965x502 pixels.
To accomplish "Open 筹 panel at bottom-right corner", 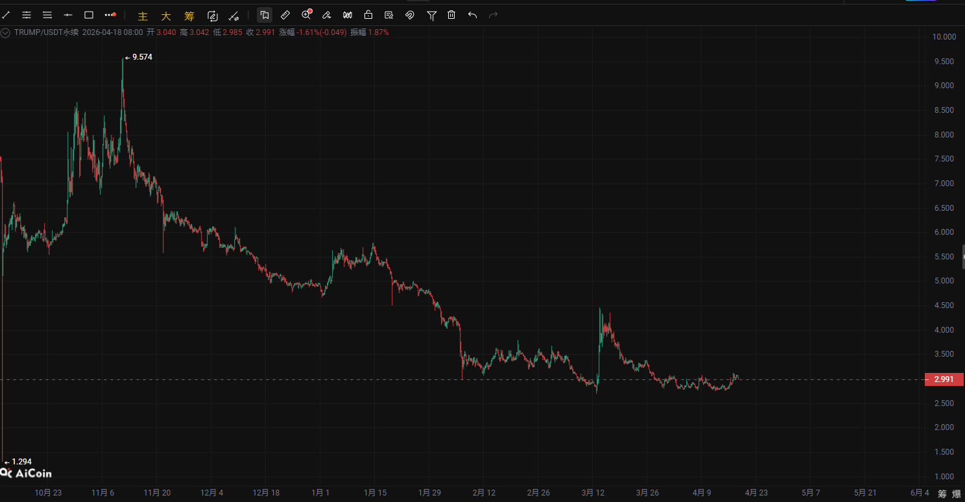I will tap(942, 494).
